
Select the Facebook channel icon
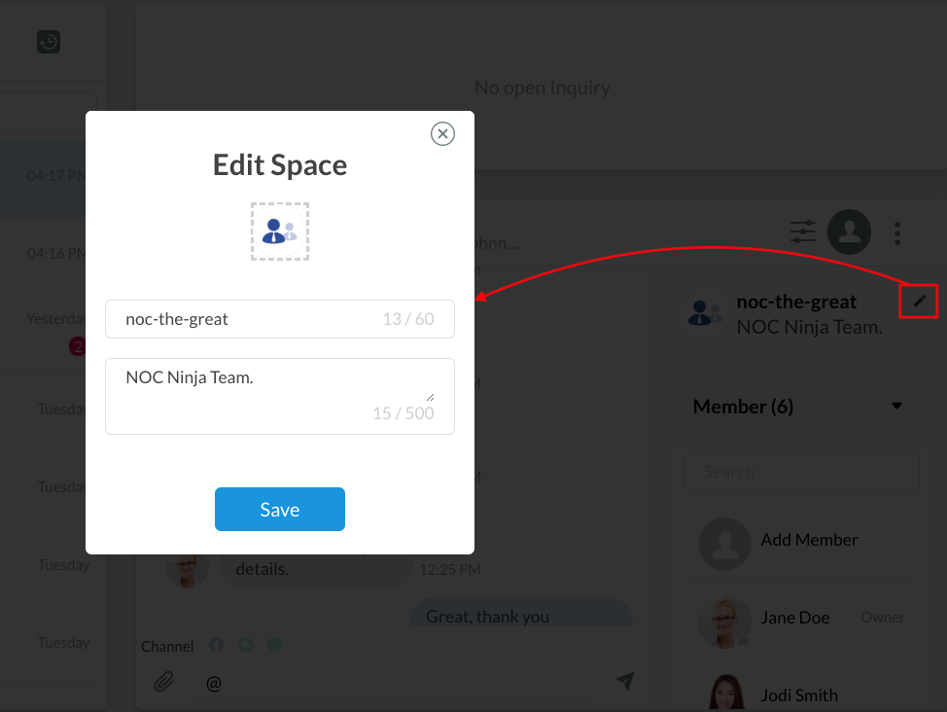pos(217,645)
